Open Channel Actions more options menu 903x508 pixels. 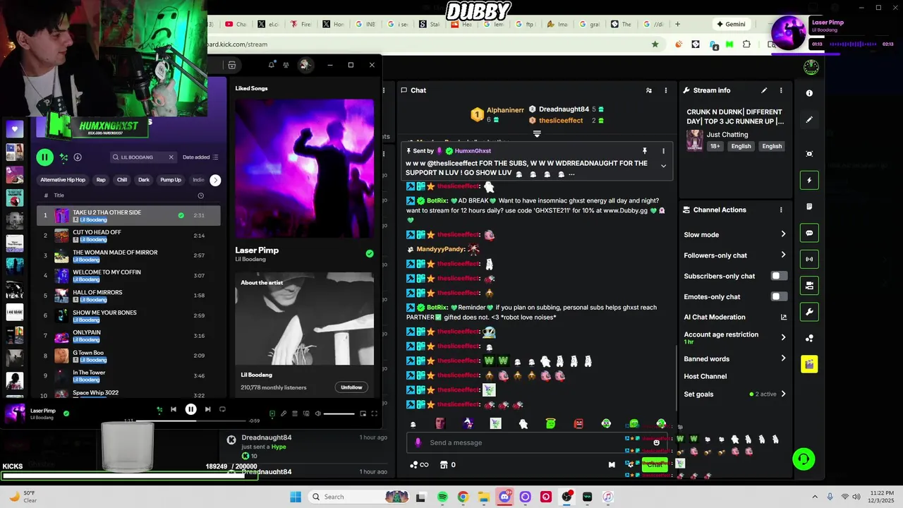pos(781,210)
